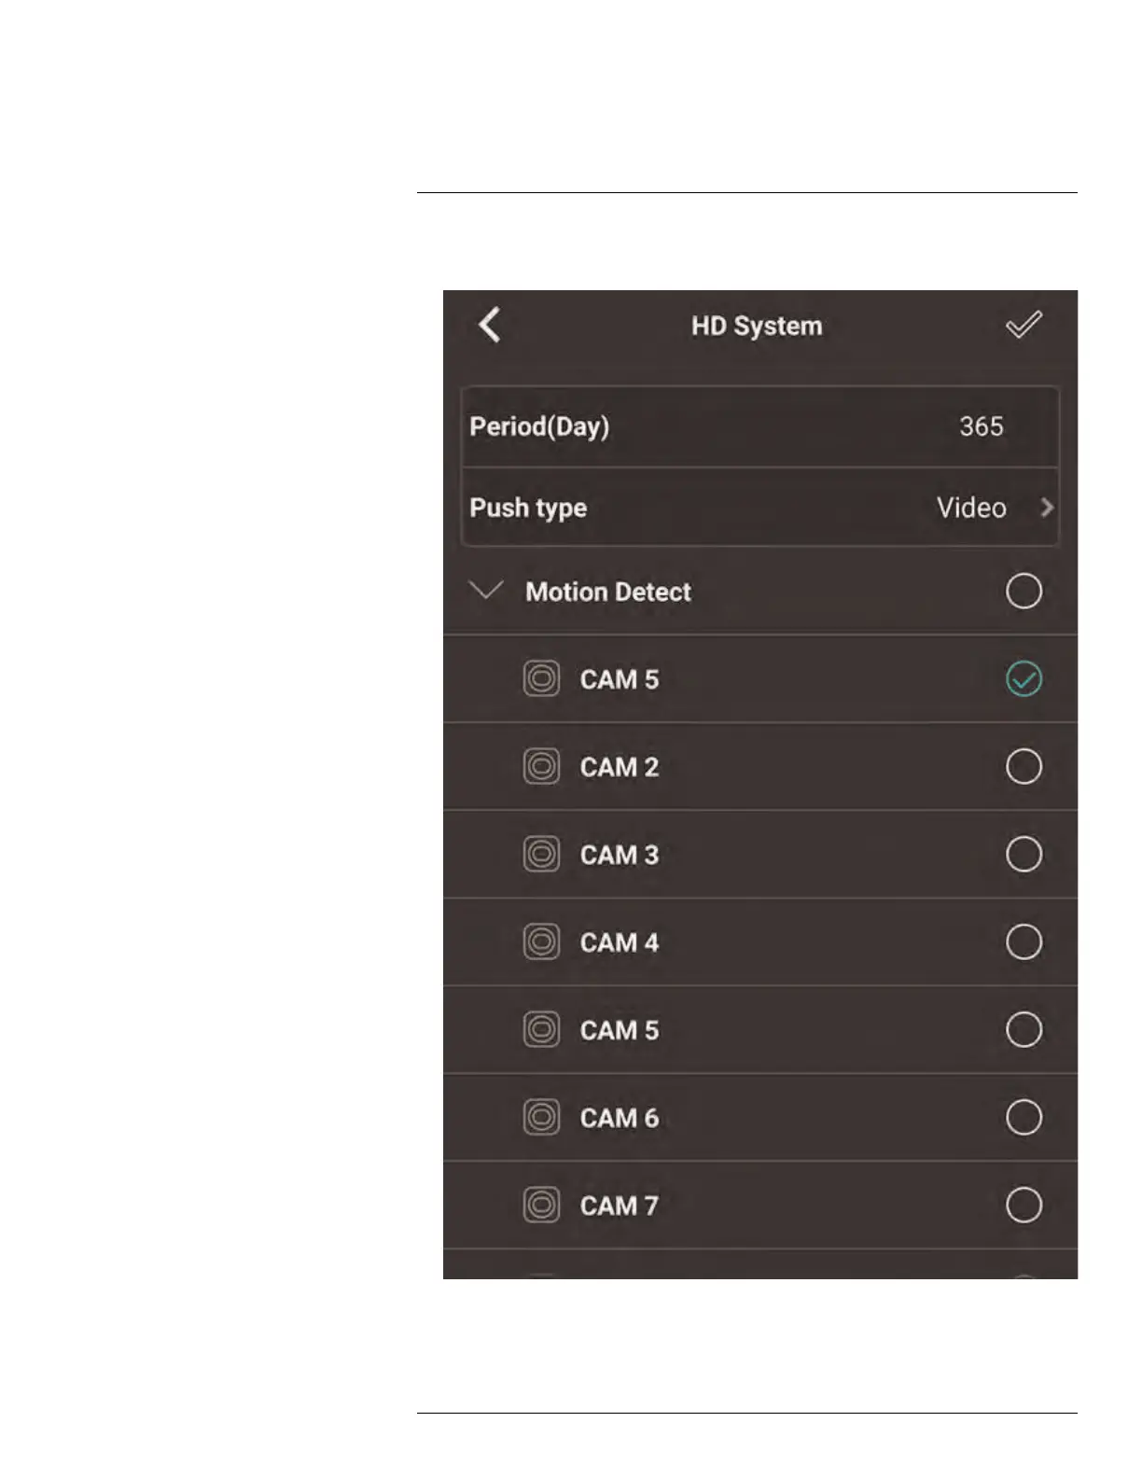The width and height of the screenshot is (1142, 1478).
Task: Open the Push type options arrow
Action: pos(1047,508)
